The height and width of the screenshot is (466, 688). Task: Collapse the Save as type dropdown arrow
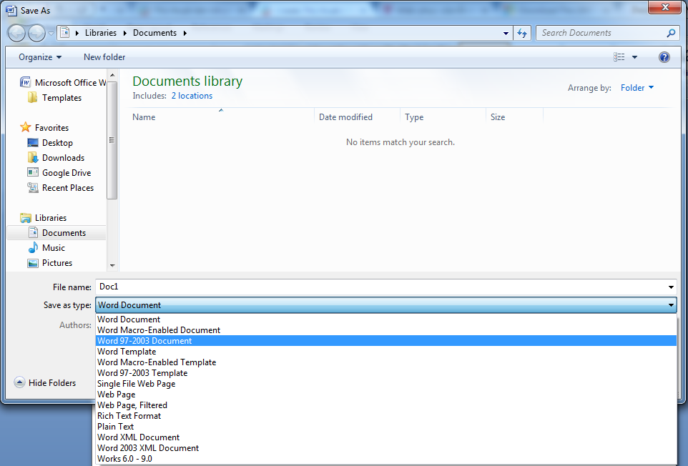pyautogui.click(x=671, y=305)
